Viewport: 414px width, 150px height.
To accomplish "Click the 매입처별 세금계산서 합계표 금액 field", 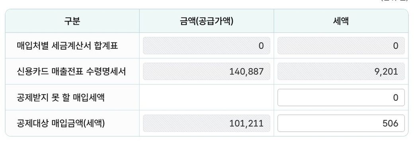I will tap(207, 46).
